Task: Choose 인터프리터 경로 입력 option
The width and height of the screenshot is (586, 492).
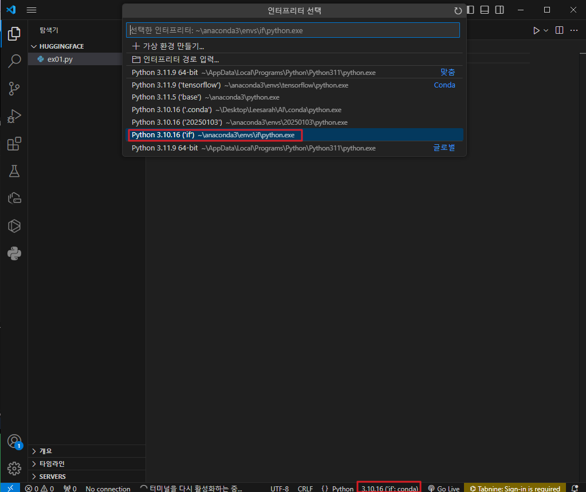Action: click(x=294, y=59)
